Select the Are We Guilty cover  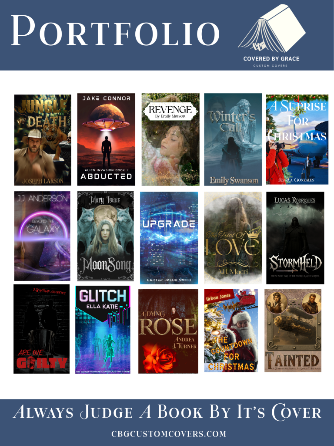click(41, 329)
